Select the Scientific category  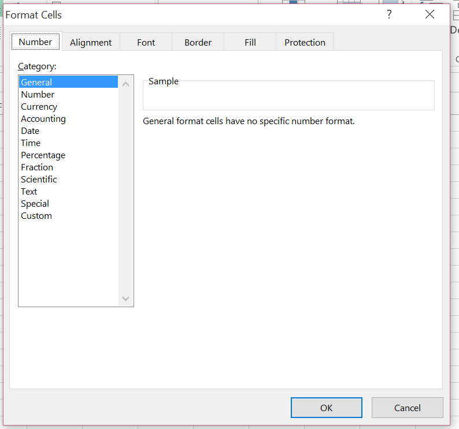[68, 179]
